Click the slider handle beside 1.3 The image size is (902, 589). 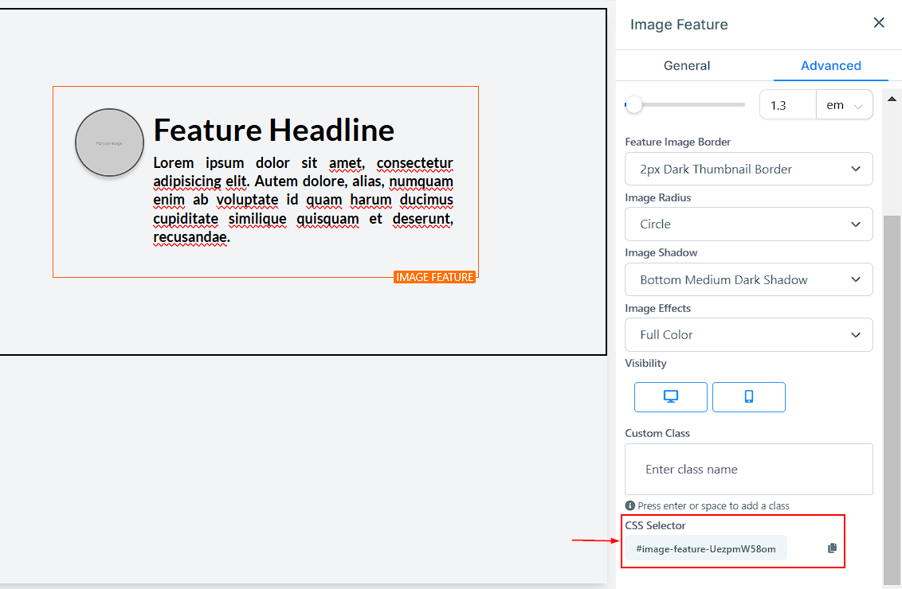[634, 104]
